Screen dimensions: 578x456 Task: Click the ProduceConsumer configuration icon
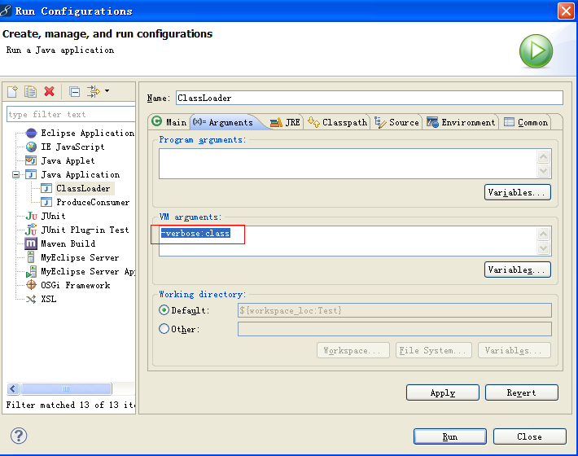point(46,203)
